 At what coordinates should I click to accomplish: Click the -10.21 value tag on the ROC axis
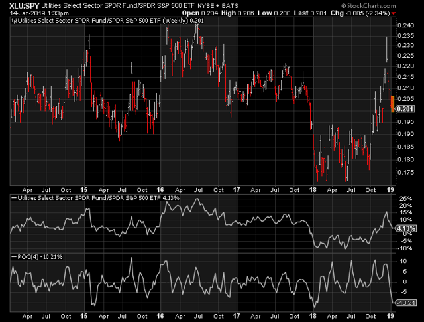[405, 303]
